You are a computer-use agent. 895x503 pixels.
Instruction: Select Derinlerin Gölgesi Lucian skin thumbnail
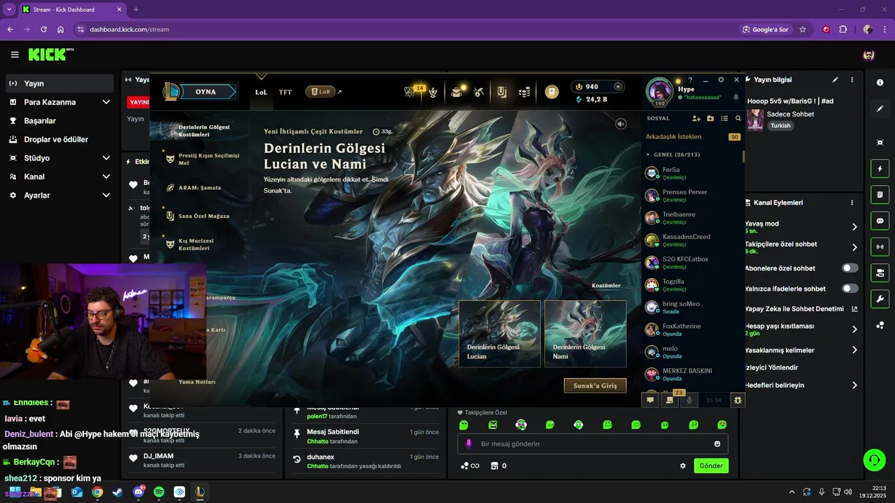point(499,334)
